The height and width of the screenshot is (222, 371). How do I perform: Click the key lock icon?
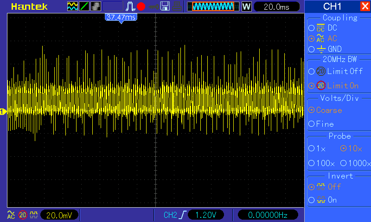154,7
